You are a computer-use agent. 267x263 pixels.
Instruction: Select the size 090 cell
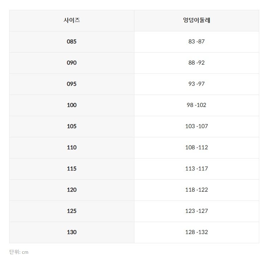[72, 63]
